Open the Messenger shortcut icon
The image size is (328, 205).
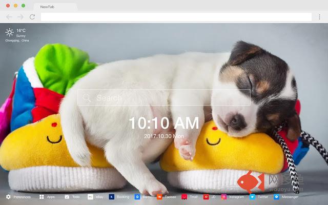(276, 197)
